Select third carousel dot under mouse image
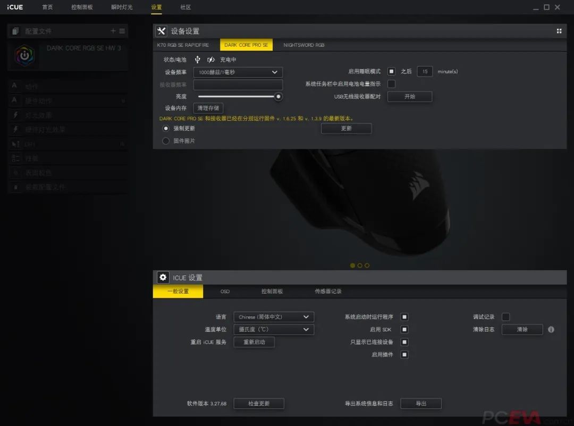The image size is (574, 426). (x=367, y=265)
